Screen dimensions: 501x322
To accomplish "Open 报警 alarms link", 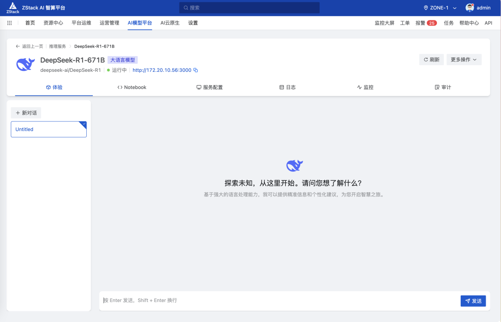I will (420, 23).
